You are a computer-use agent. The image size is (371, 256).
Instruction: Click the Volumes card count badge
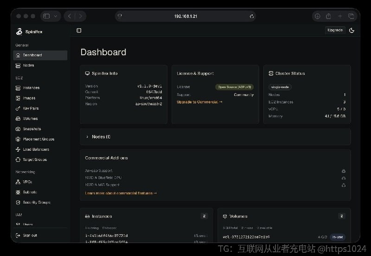(x=342, y=216)
